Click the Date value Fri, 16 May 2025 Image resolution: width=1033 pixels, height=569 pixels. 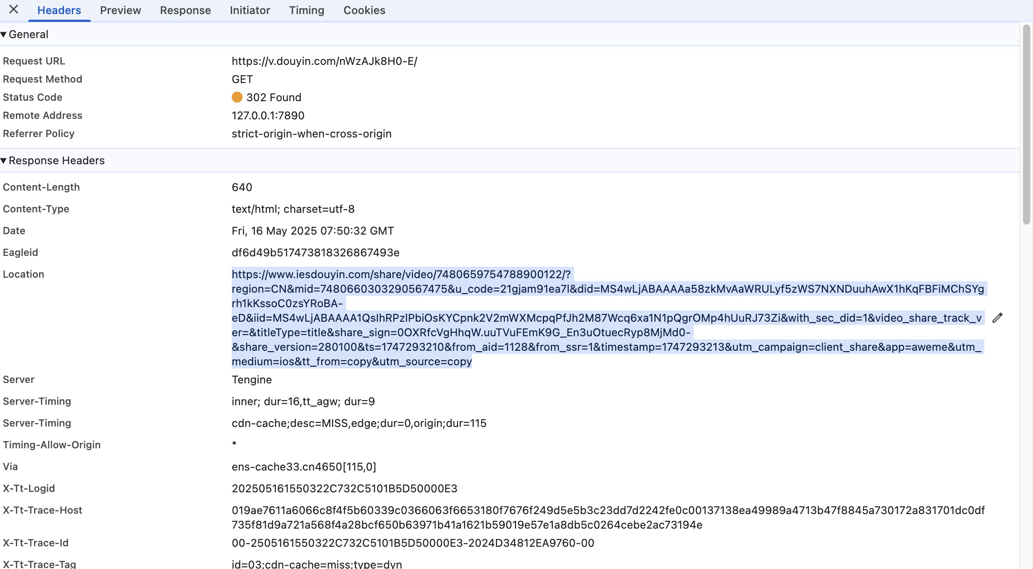coord(313,231)
